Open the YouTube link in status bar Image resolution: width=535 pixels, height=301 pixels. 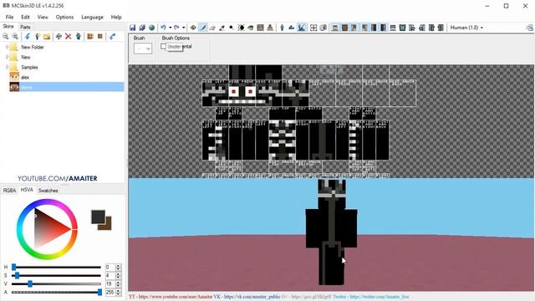171,297
